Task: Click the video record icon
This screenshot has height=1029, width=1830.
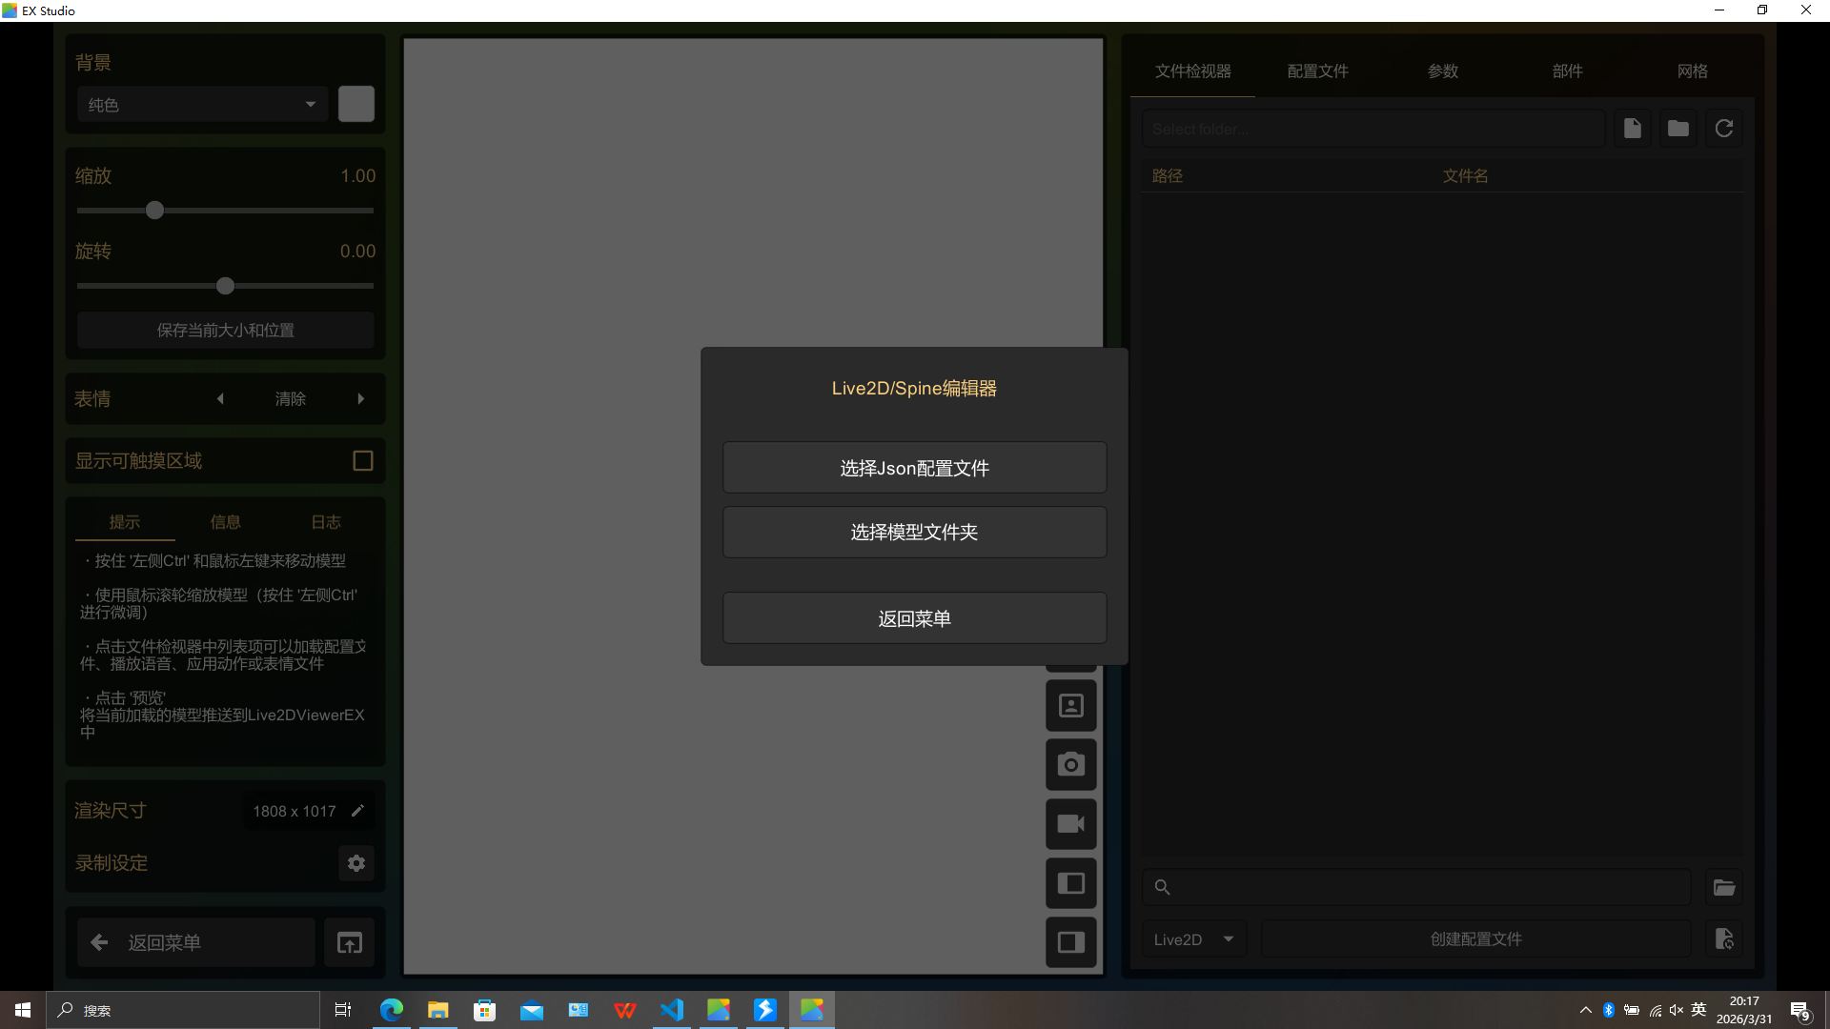Action: point(1071,824)
